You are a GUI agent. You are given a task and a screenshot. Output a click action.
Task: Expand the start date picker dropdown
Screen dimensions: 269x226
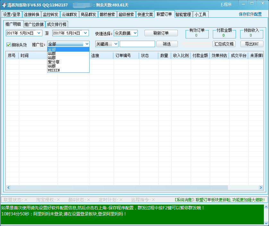coord(39,33)
